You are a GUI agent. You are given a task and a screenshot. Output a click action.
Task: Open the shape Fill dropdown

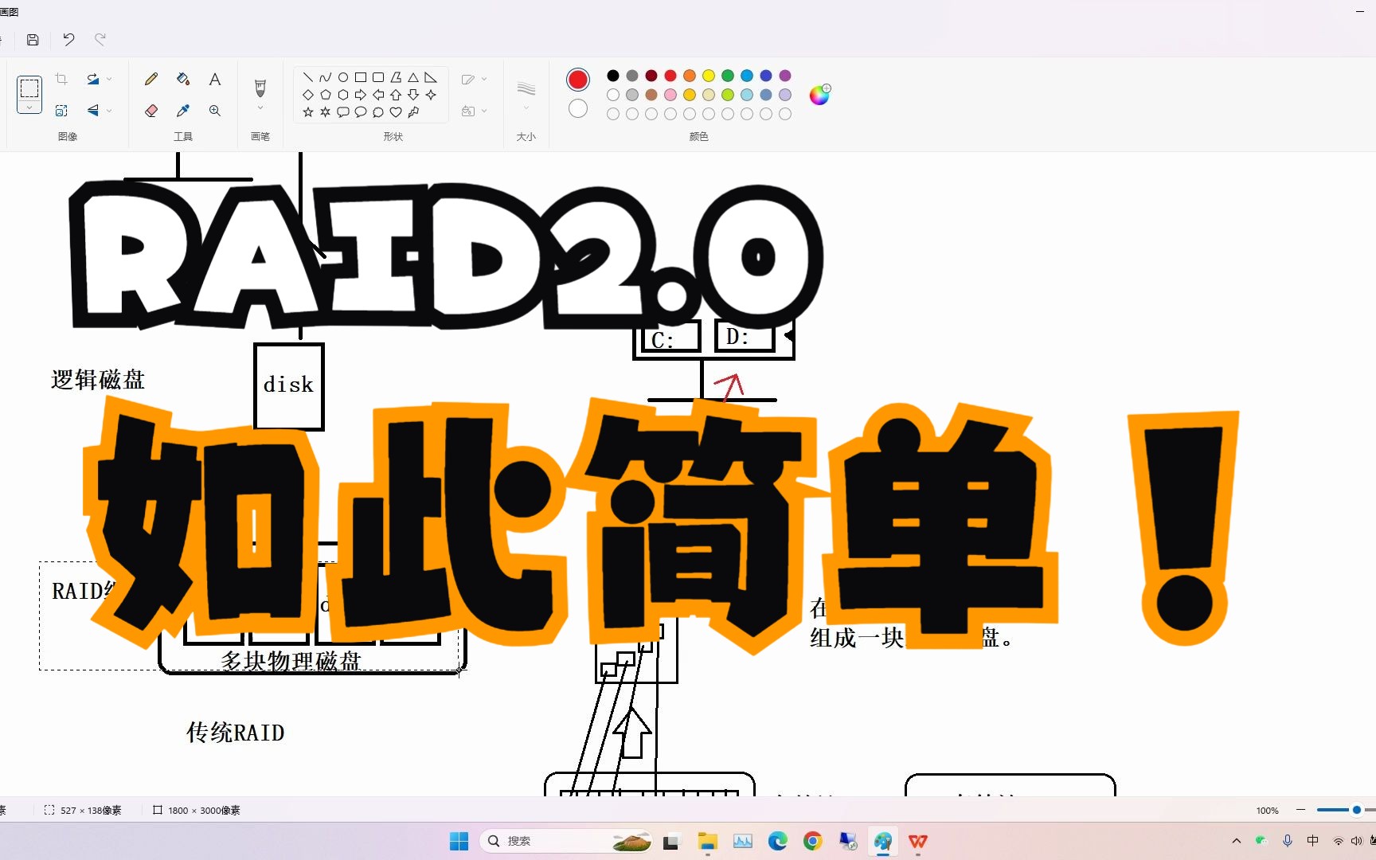[474, 111]
